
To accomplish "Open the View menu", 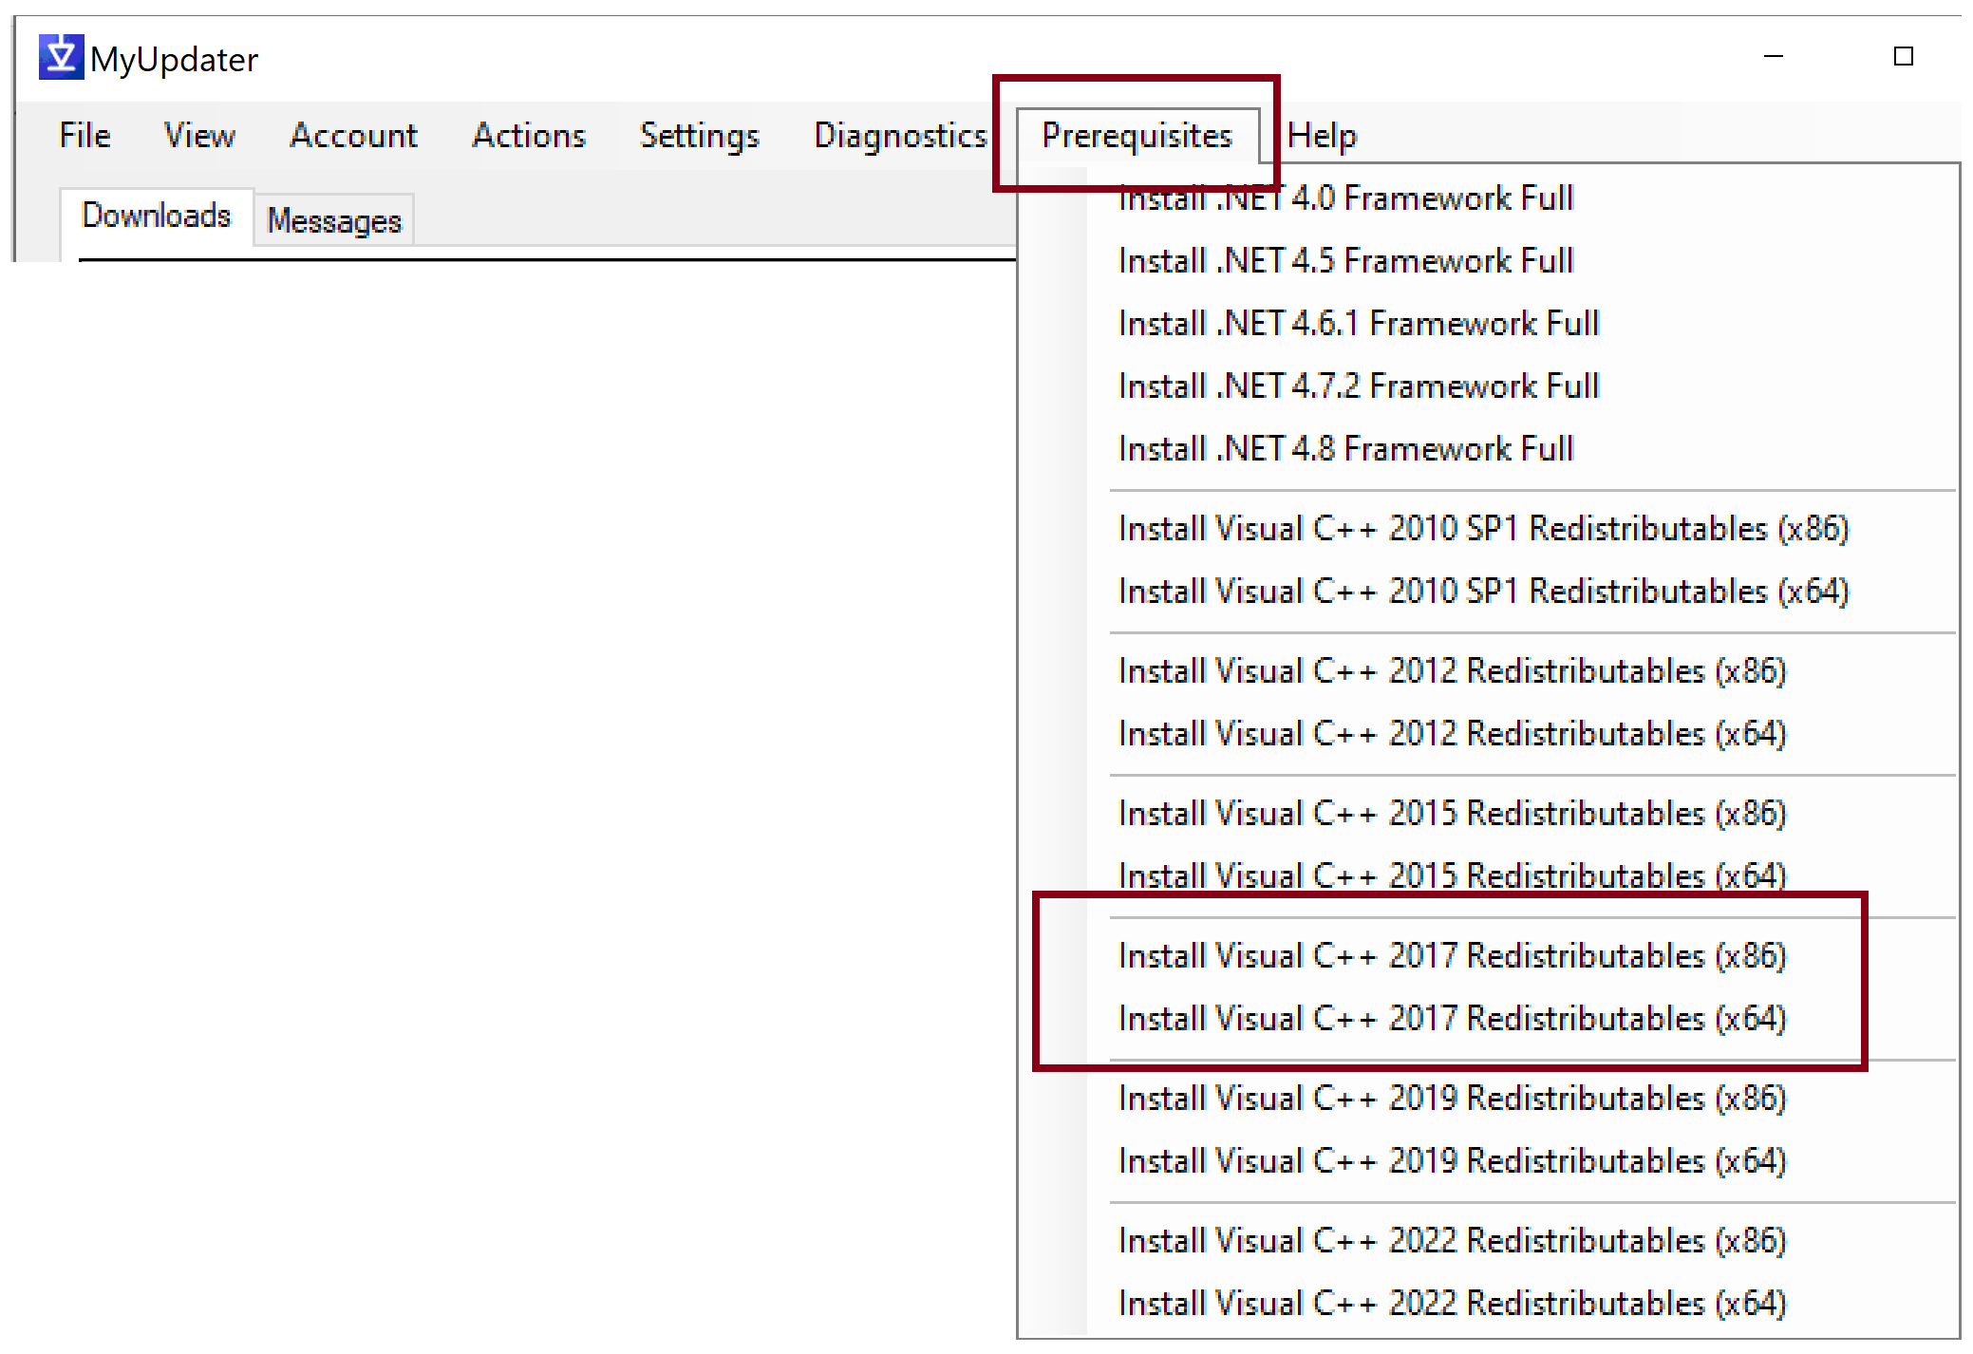I will point(199,135).
